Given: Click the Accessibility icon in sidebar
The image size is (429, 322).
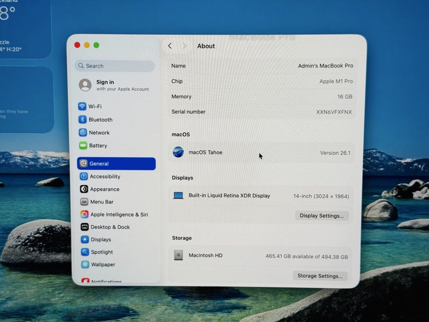Looking at the screenshot, I should click(84, 177).
